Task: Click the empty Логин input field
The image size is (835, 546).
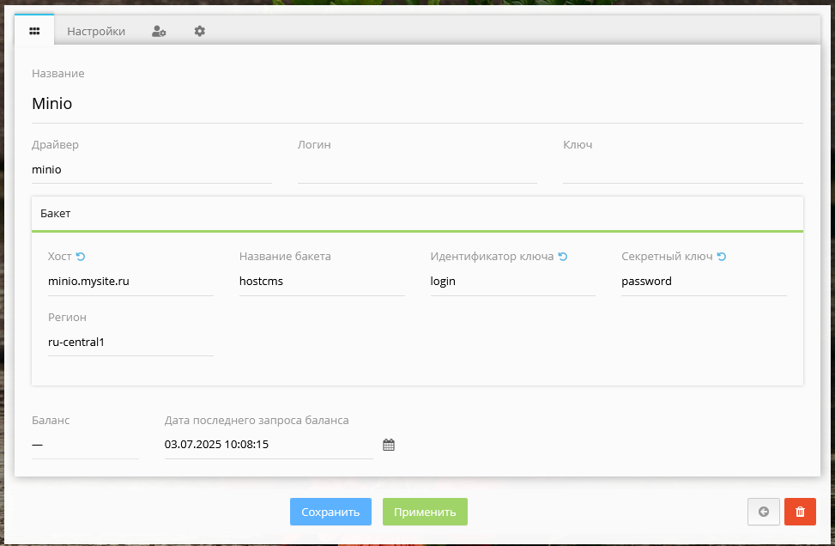Action: click(417, 170)
